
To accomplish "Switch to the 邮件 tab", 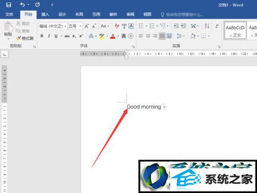I will [x=113, y=14].
